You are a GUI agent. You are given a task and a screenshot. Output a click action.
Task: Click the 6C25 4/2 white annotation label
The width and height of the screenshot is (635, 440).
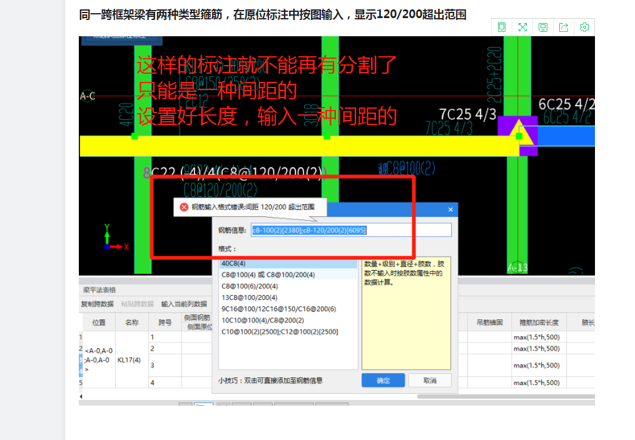[566, 104]
